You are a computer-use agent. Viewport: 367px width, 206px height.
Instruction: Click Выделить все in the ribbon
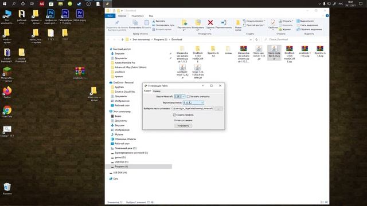305,21
